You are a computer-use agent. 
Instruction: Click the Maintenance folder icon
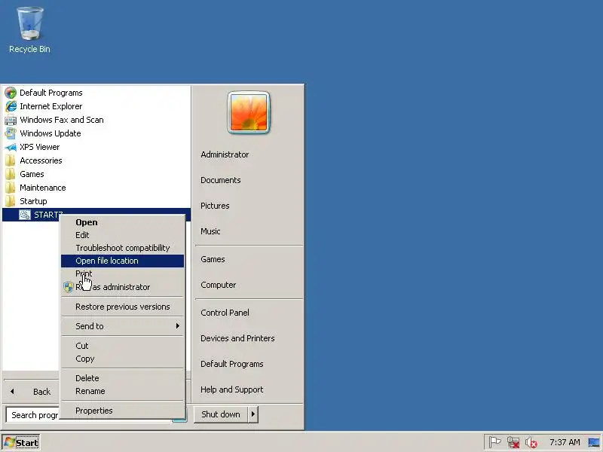(x=11, y=188)
